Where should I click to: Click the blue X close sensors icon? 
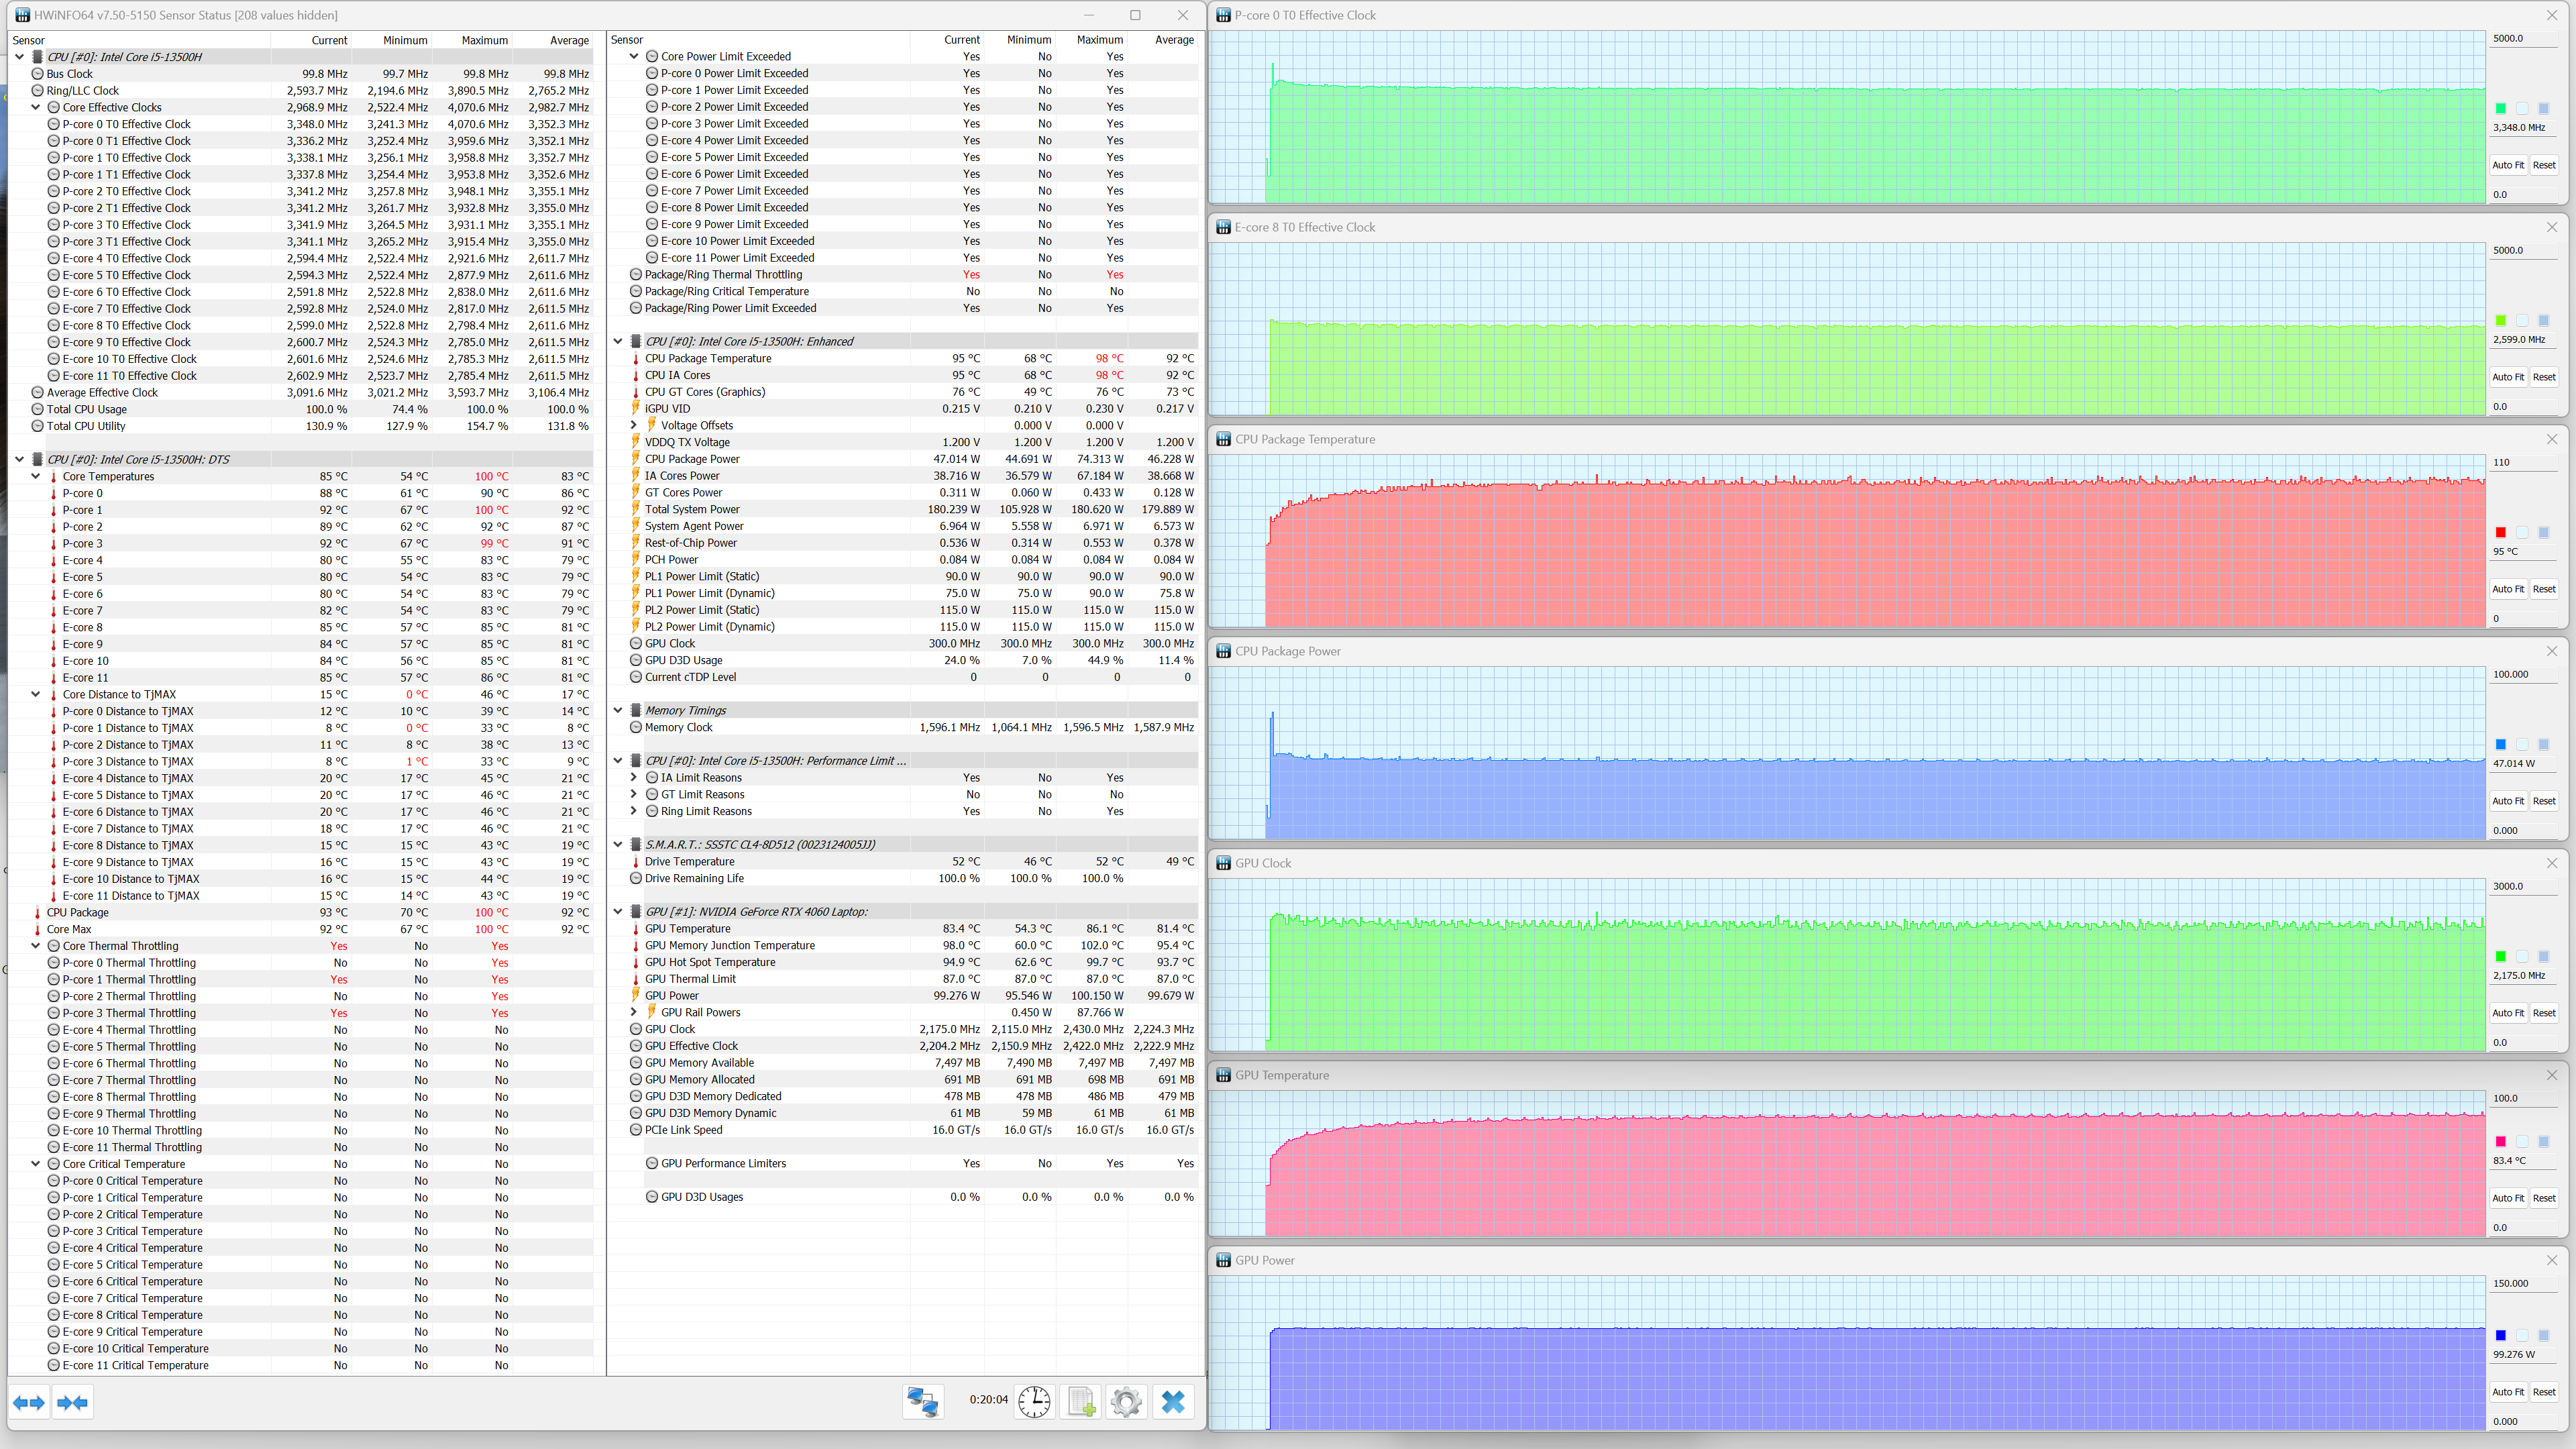click(x=1173, y=1402)
